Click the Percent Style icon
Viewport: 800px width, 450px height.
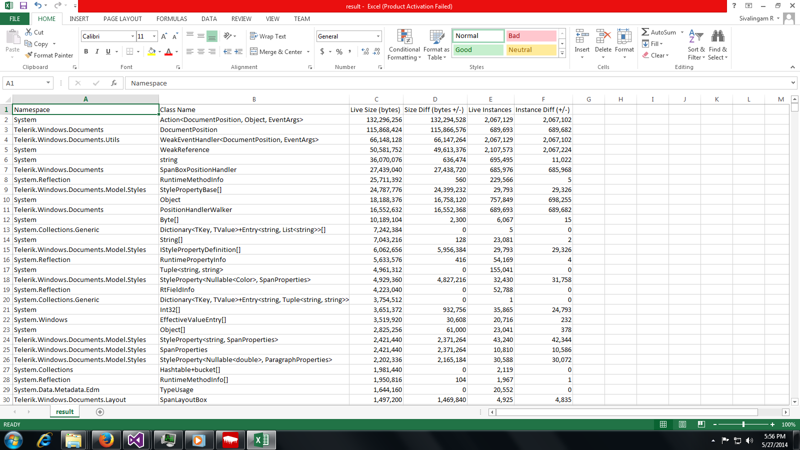[339, 51]
